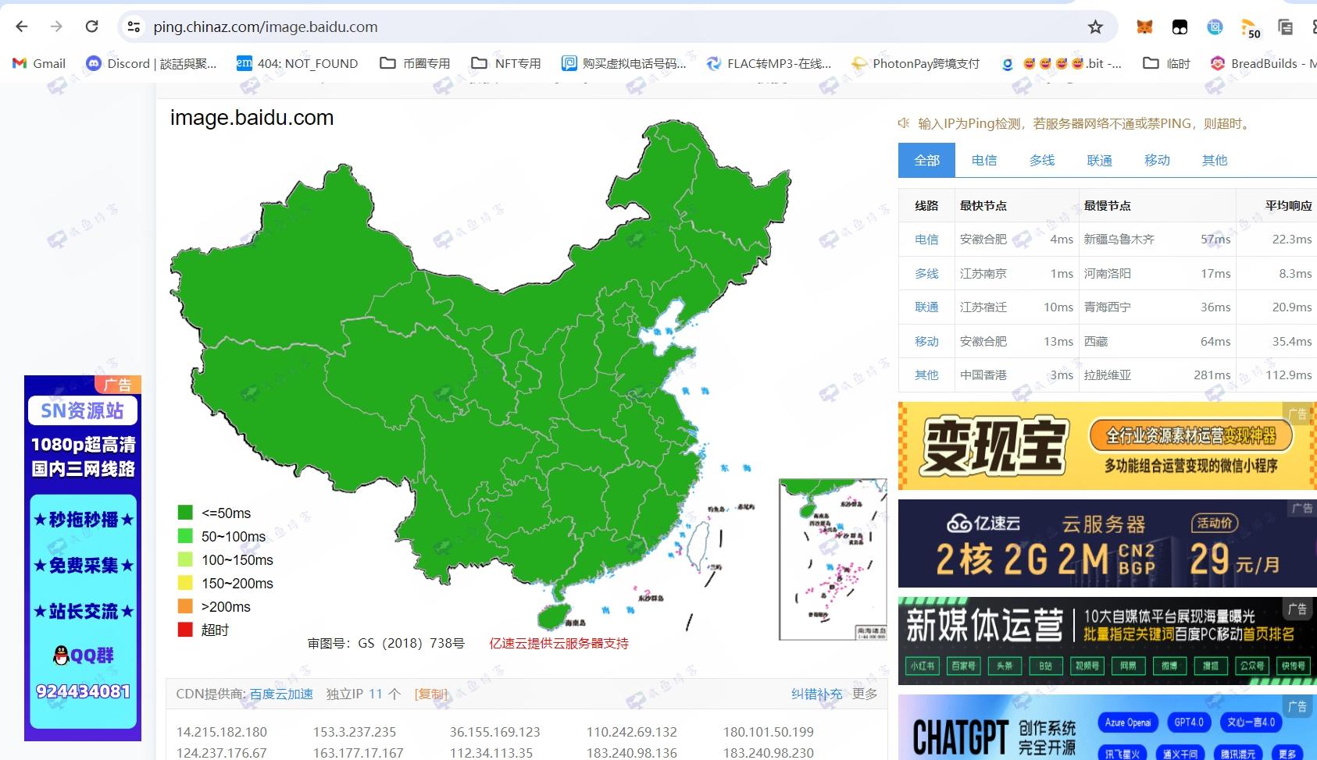The width and height of the screenshot is (1317, 760).
Task: Open the CHATGPT 创作系统 ad banner
Action: pyautogui.click(x=1108, y=727)
